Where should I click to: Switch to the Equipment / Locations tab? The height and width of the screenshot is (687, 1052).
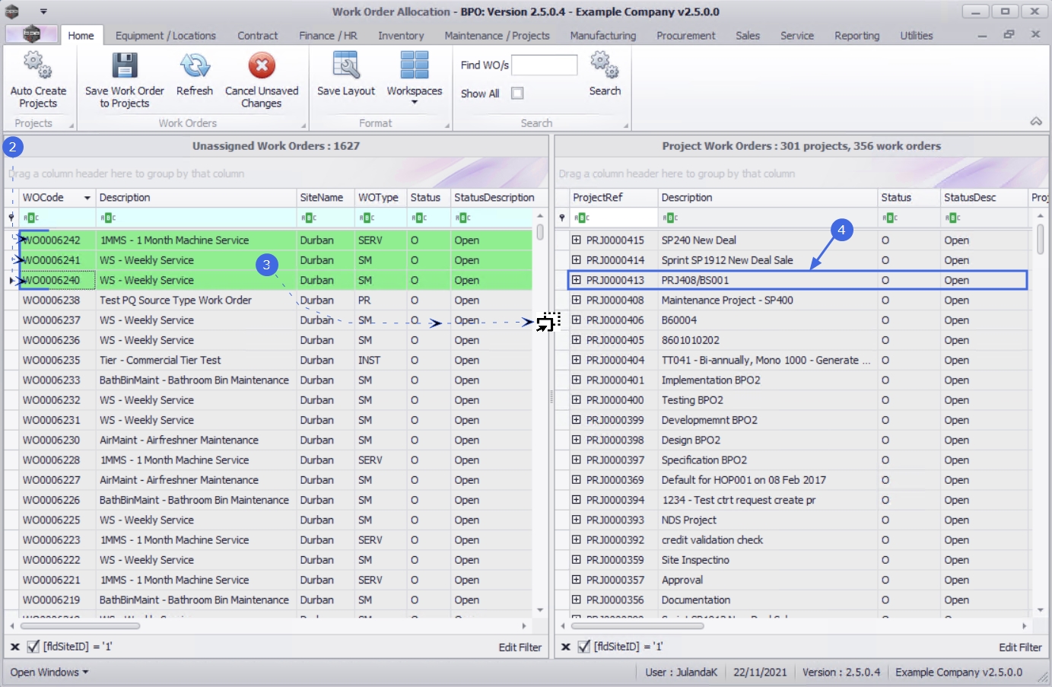click(x=166, y=36)
